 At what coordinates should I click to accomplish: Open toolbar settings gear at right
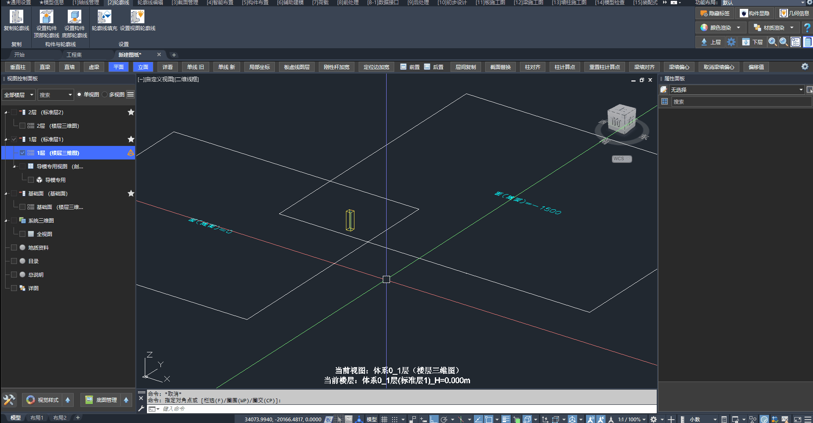coord(805,67)
